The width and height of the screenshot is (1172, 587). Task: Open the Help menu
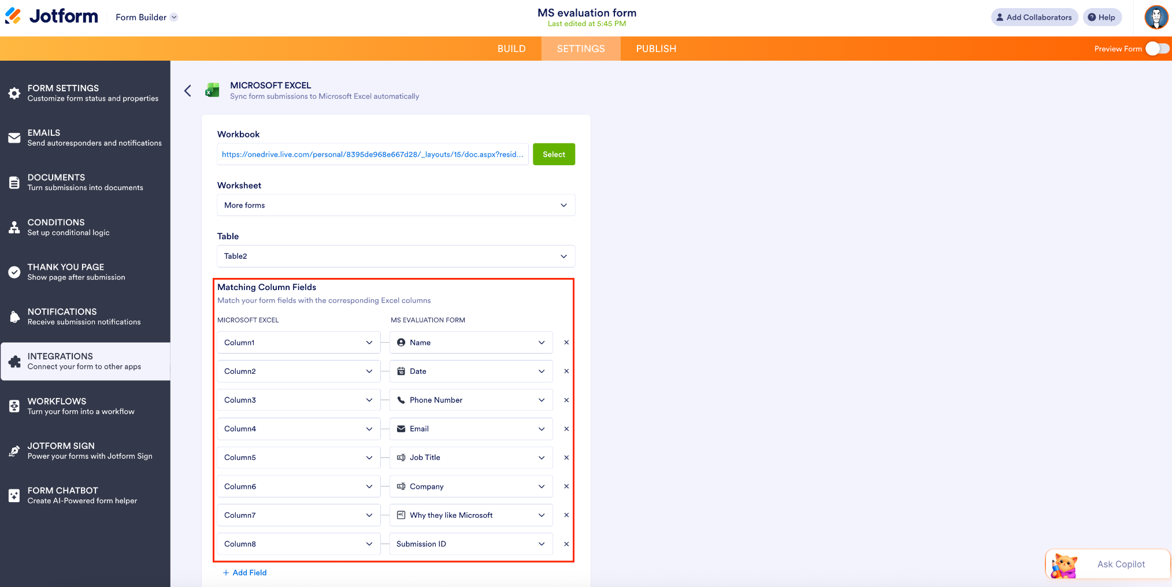tap(1101, 17)
